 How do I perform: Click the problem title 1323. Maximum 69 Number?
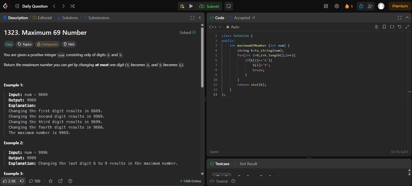[x=45, y=33]
